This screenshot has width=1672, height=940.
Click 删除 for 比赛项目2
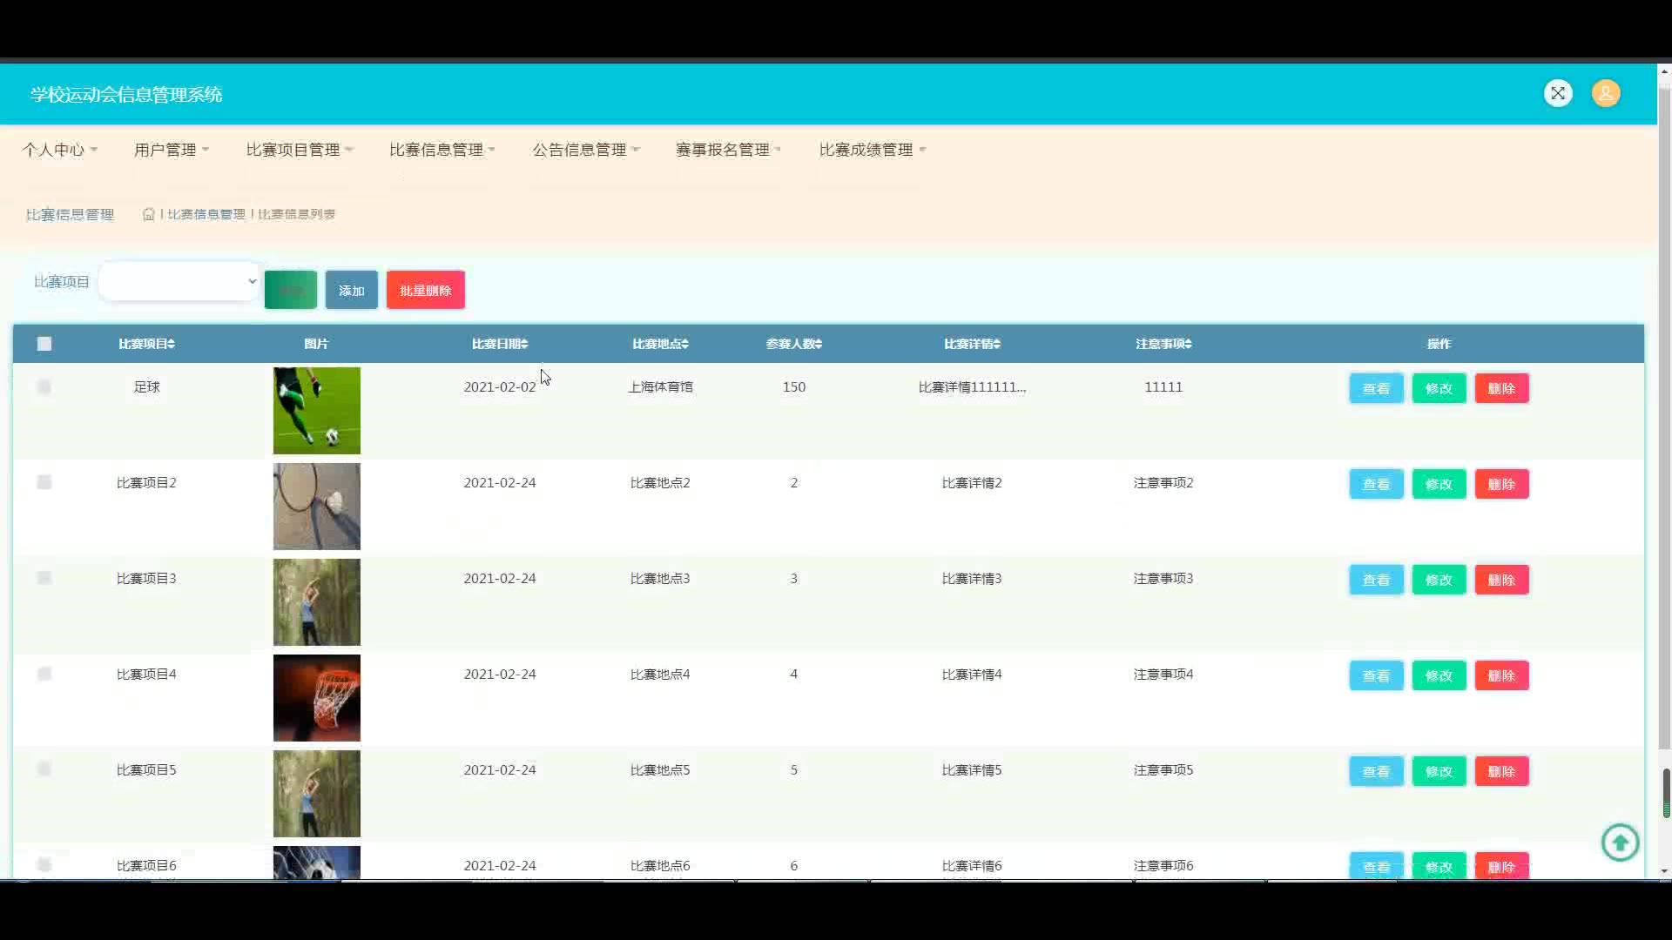tap(1501, 484)
